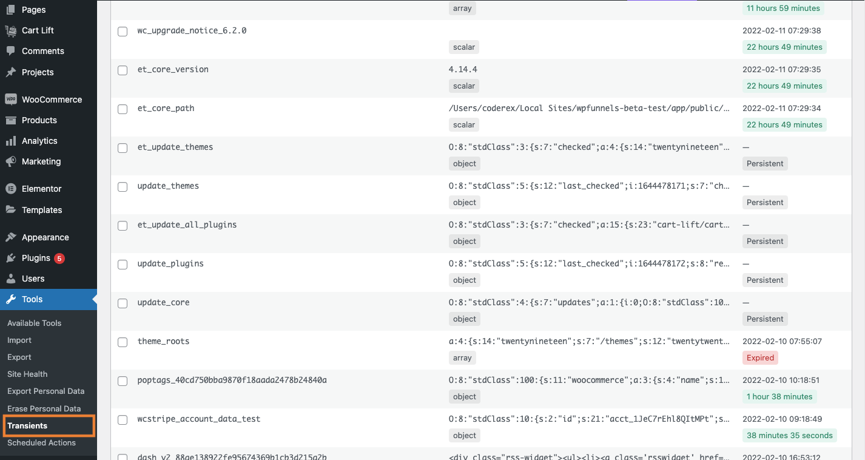The width and height of the screenshot is (865, 460).
Task: Click the Tools wrench icon
Action: click(11, 299)
